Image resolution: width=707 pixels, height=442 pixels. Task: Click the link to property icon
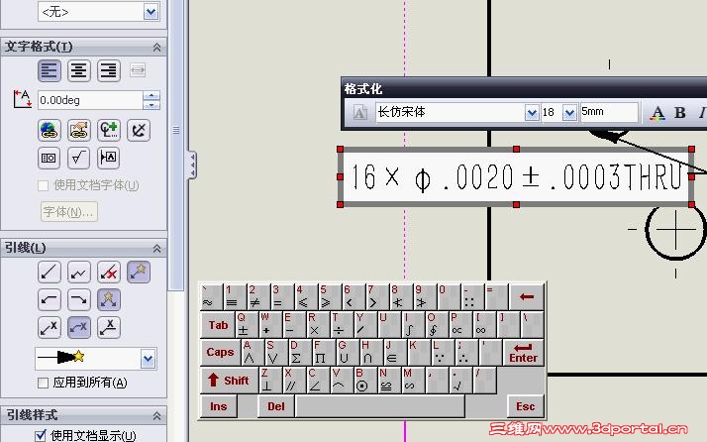(79, 130)
